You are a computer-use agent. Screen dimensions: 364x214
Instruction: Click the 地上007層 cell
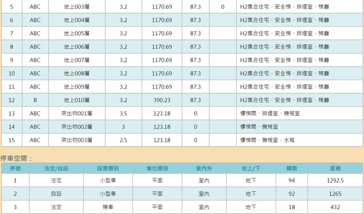tap(77, 60)
